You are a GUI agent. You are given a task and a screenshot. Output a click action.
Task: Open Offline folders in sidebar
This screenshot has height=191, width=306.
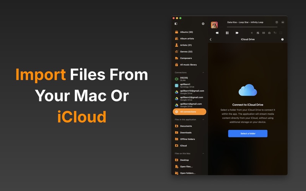coord(189,139)
